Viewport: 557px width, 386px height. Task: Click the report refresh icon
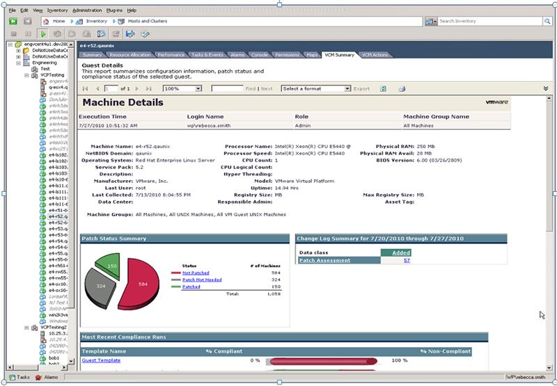[383, 89]
